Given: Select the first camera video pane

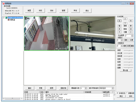Looking at the screenshot, I should 46,33.
